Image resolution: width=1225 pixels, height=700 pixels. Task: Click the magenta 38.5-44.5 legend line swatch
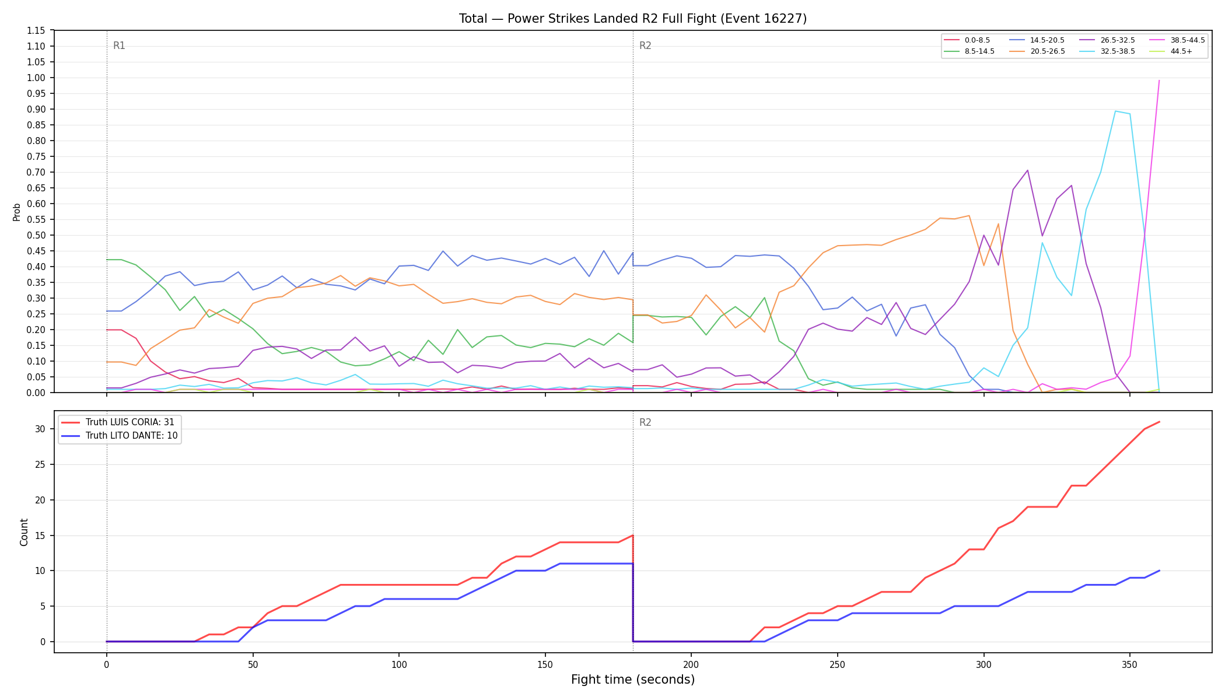point(1157,40)
